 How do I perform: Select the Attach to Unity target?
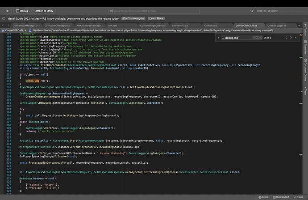click(42, 11)
